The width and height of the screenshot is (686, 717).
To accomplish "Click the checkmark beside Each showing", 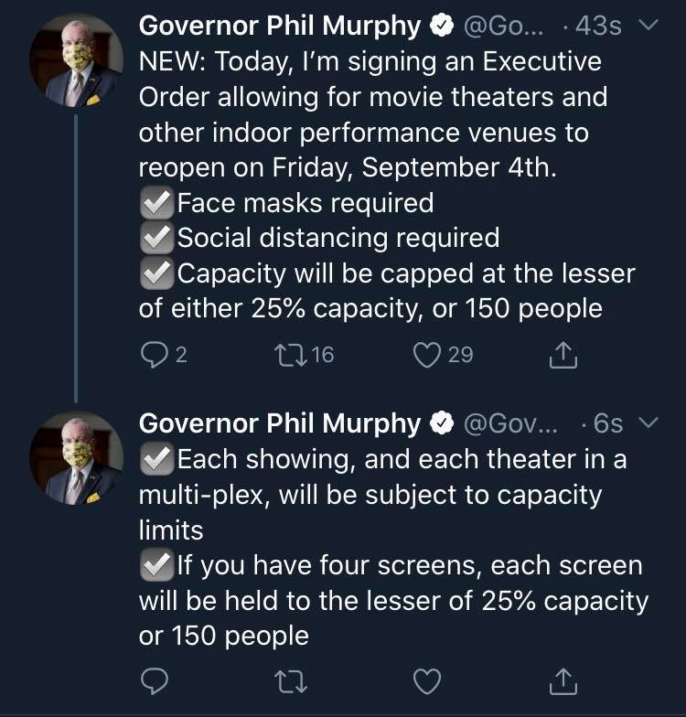I will [x=156, y=459].
